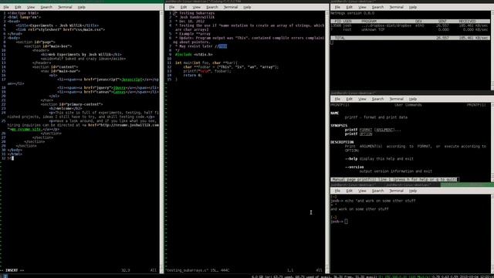This screenshot has height=278, width=494.
Task: Click the DESCRIPTION heading in the printf manual
Action: tap(342, 142)
